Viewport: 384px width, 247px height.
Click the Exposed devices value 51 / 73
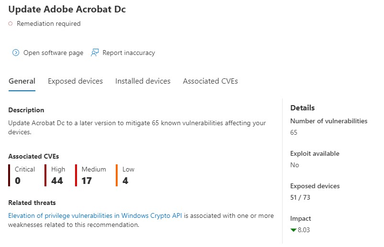(300, 197)
